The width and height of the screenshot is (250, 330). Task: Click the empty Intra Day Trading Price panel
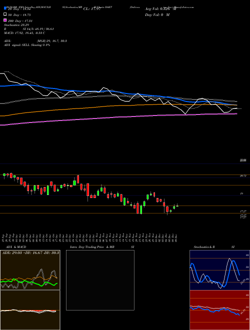pyautogui.click(x=100, y=280)
